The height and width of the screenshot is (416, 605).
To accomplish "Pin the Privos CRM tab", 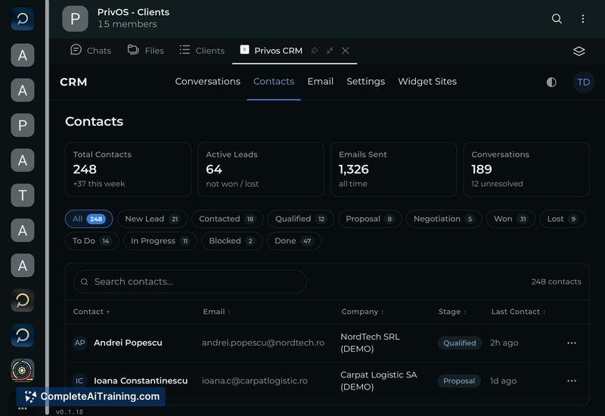I will coord(315,51).
